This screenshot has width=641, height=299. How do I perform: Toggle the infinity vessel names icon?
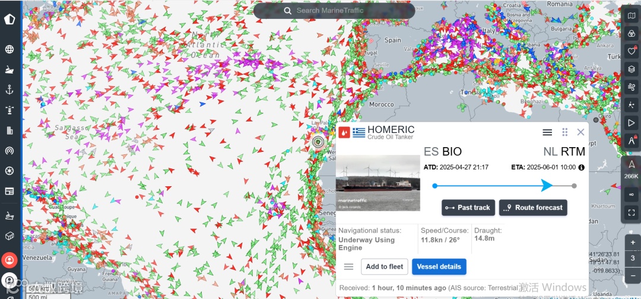(631, 195)
